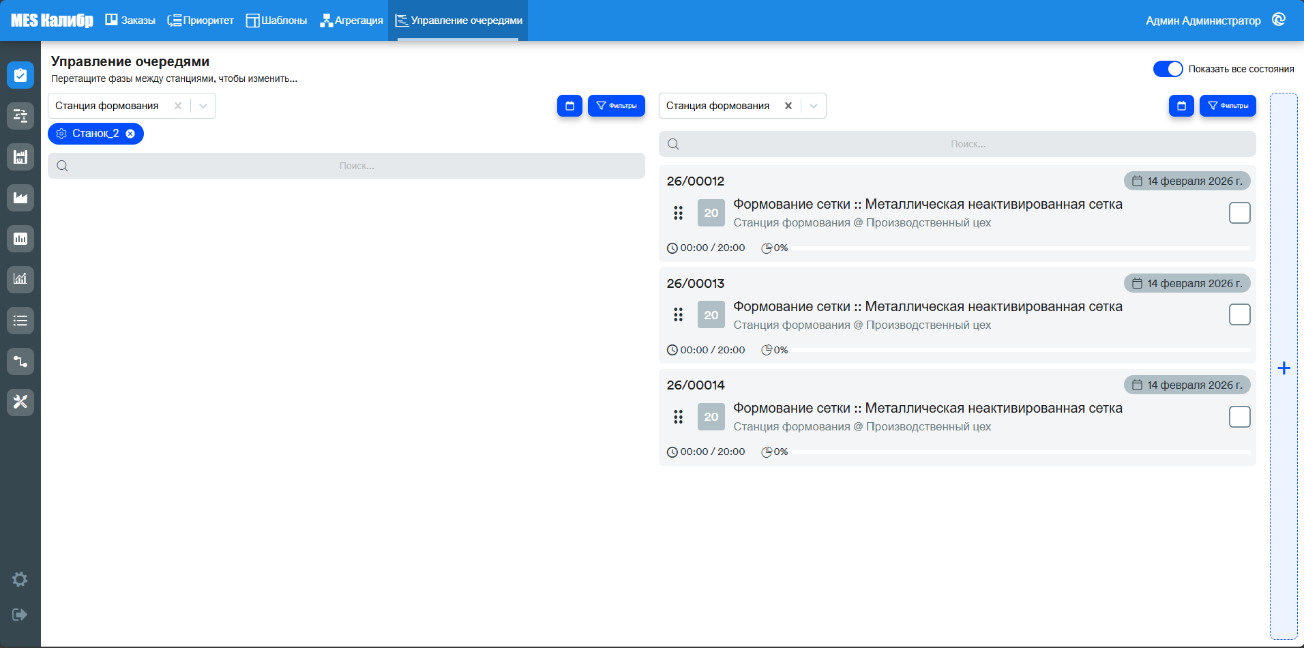1304x648 pixels.
Task: Open the list view sidebar icon
Action: [x=20, y=320]
